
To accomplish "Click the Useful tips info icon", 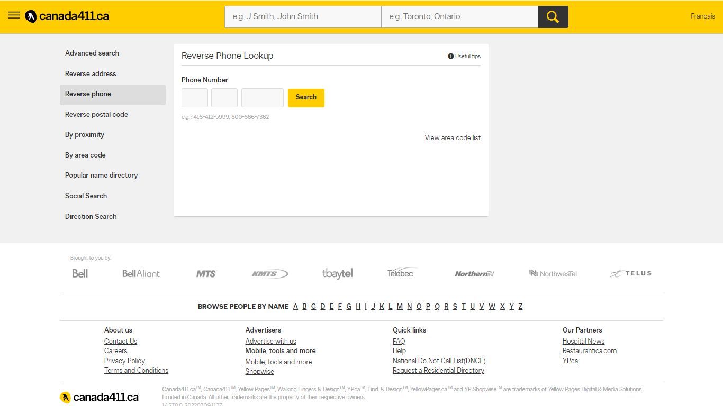I will point(451,56).
